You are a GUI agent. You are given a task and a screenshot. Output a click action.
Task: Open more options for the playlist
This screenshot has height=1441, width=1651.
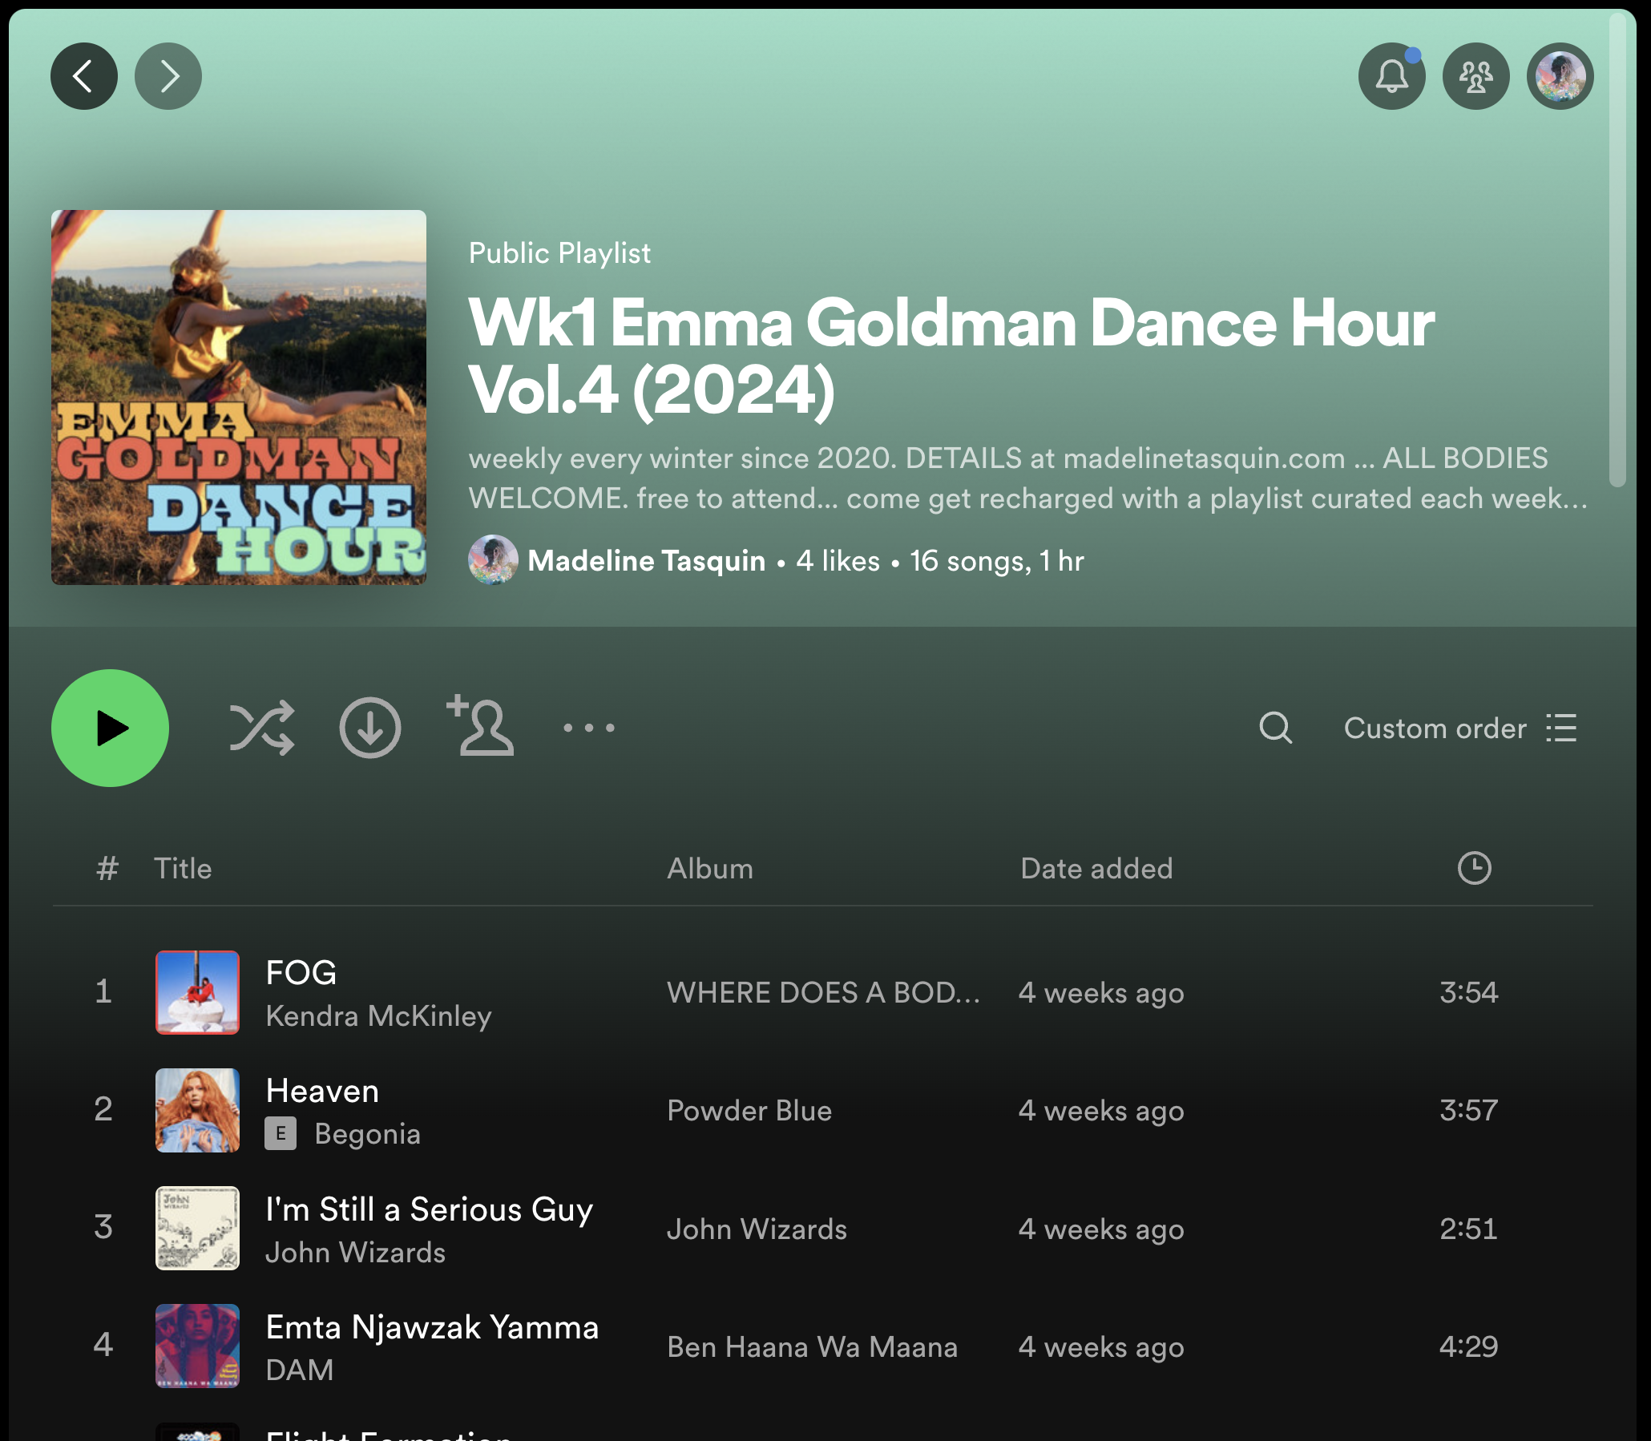click(x=587, y=729)
